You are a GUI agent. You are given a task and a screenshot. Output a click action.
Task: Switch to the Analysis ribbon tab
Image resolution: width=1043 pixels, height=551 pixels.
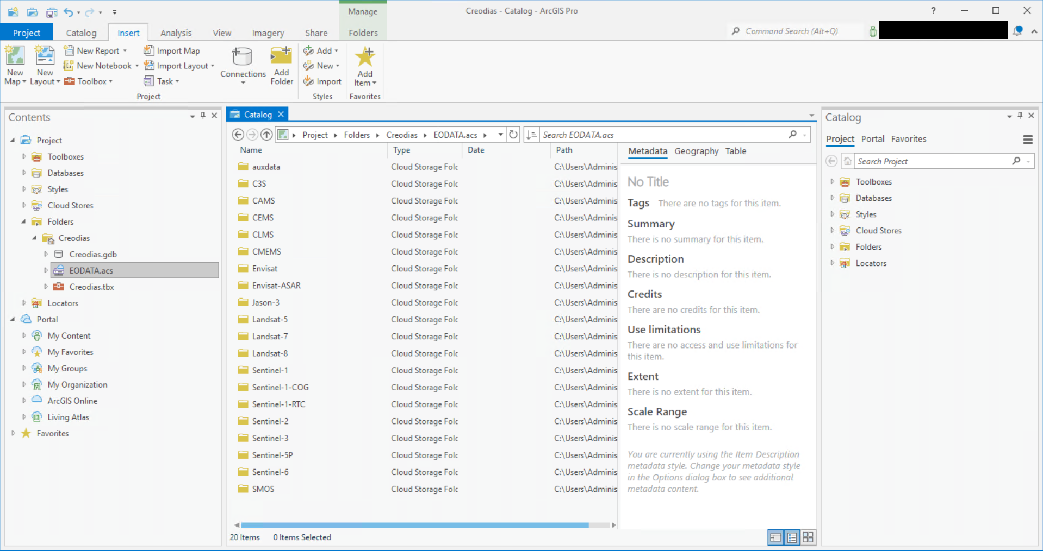[x=176, y=33]
